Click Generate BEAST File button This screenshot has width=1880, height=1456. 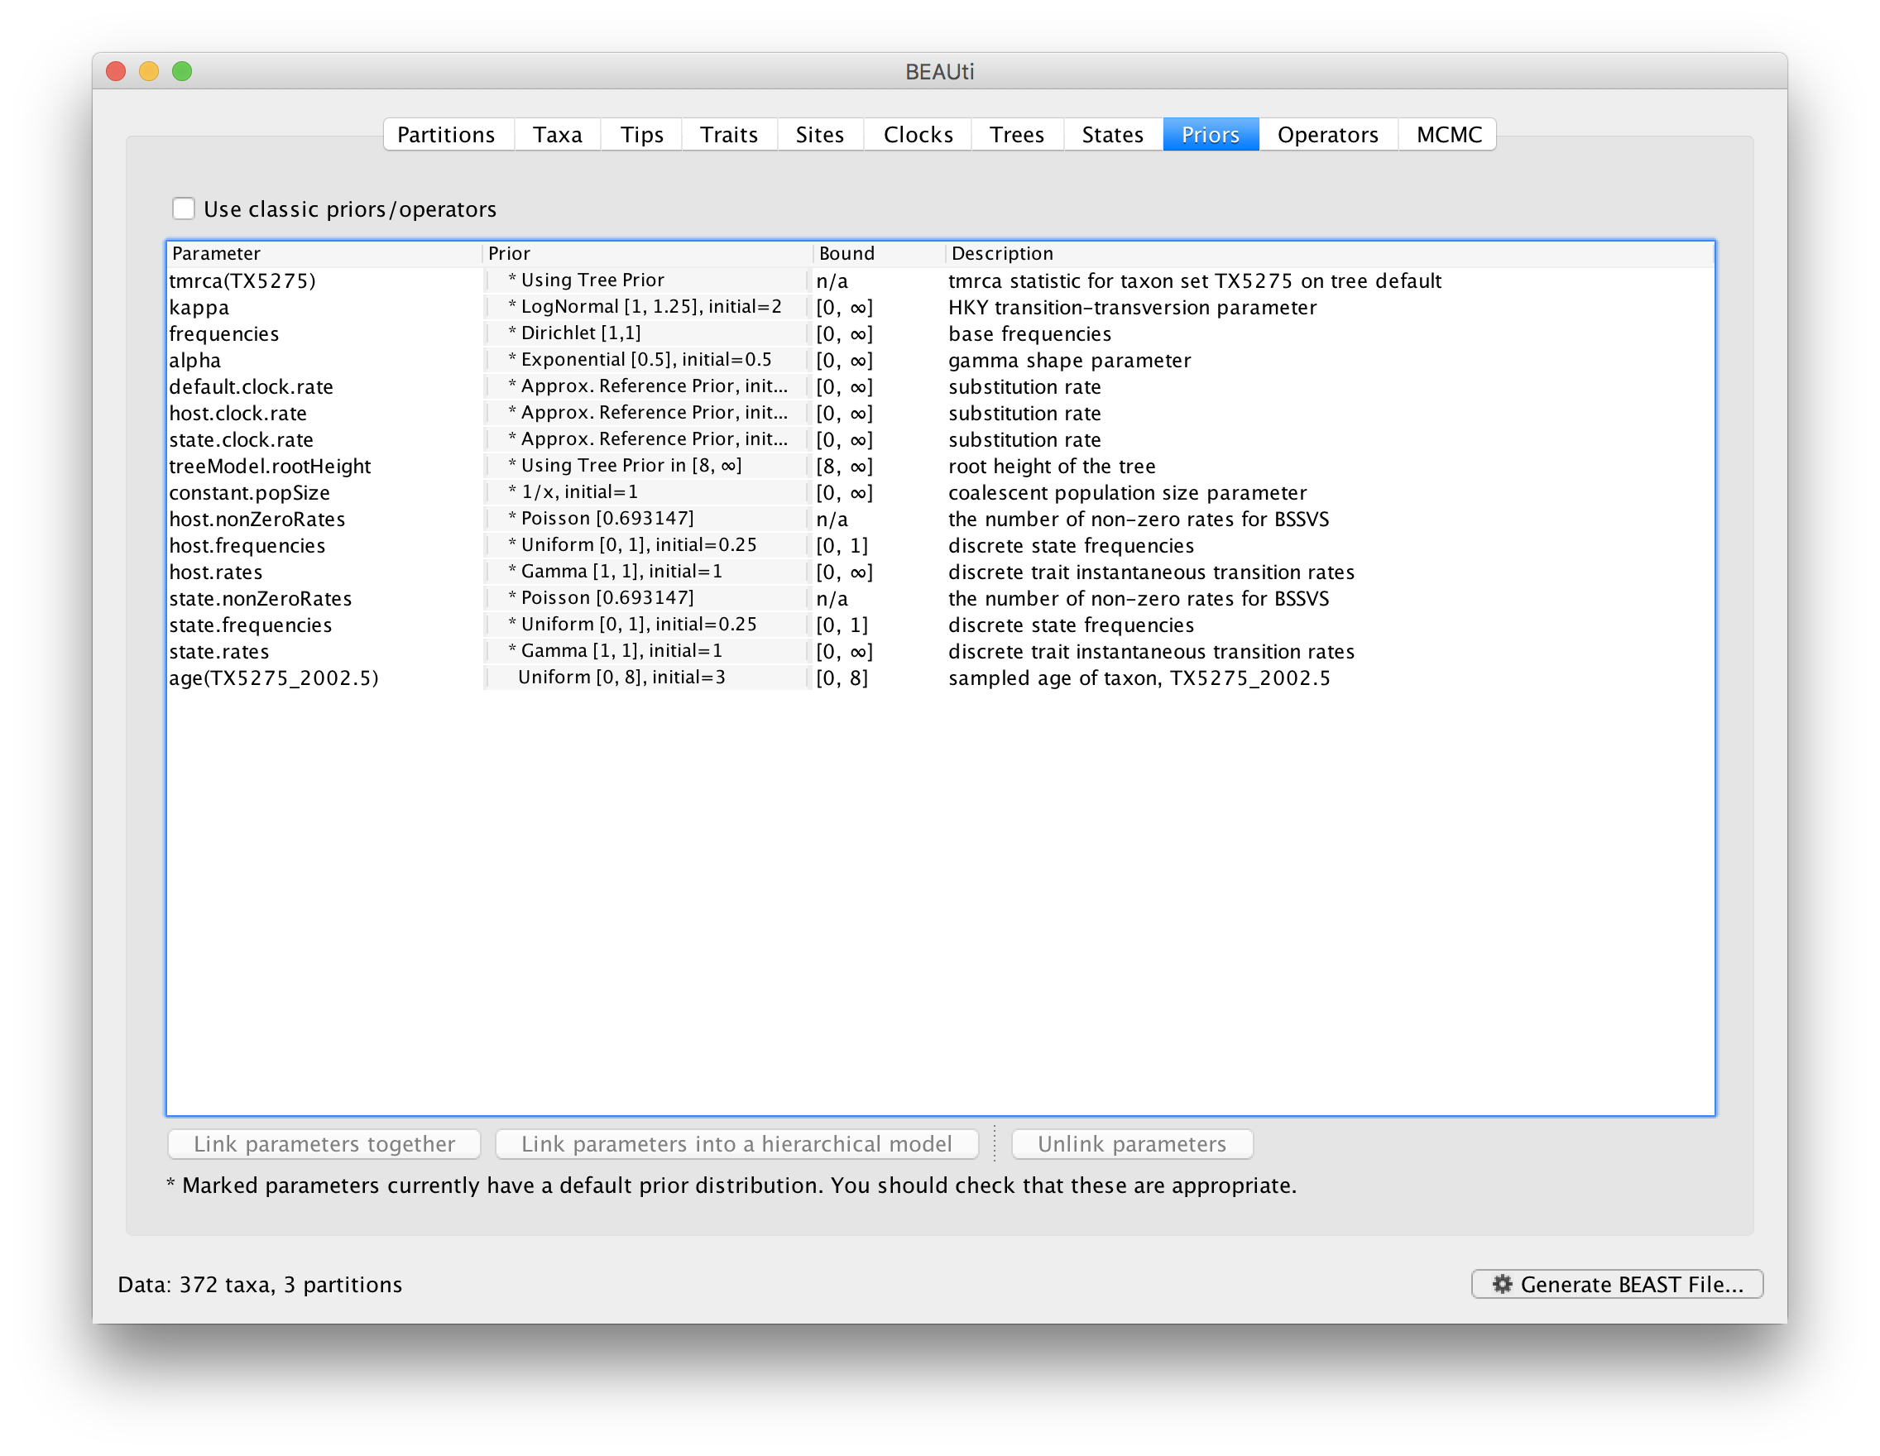tap(1617, 1284)
